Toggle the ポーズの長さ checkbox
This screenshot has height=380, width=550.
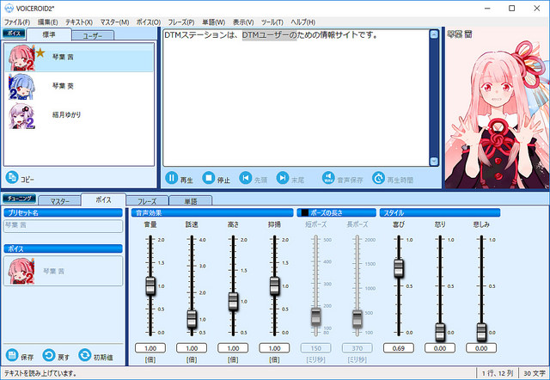[x=304, y=212]
